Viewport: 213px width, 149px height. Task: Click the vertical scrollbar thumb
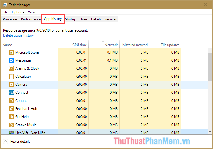click(x=210, y=67)
